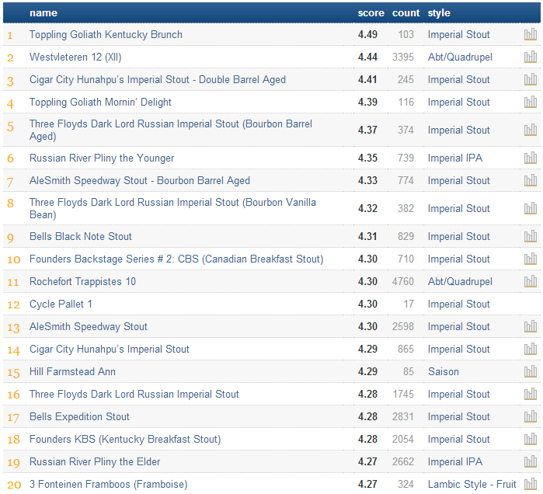Click chart icon for Dark Lord Bourbon Vanilla Bean
543x494 pixels.
coord(531,209)
